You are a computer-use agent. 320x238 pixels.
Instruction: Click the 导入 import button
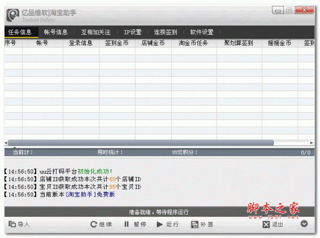19,224
